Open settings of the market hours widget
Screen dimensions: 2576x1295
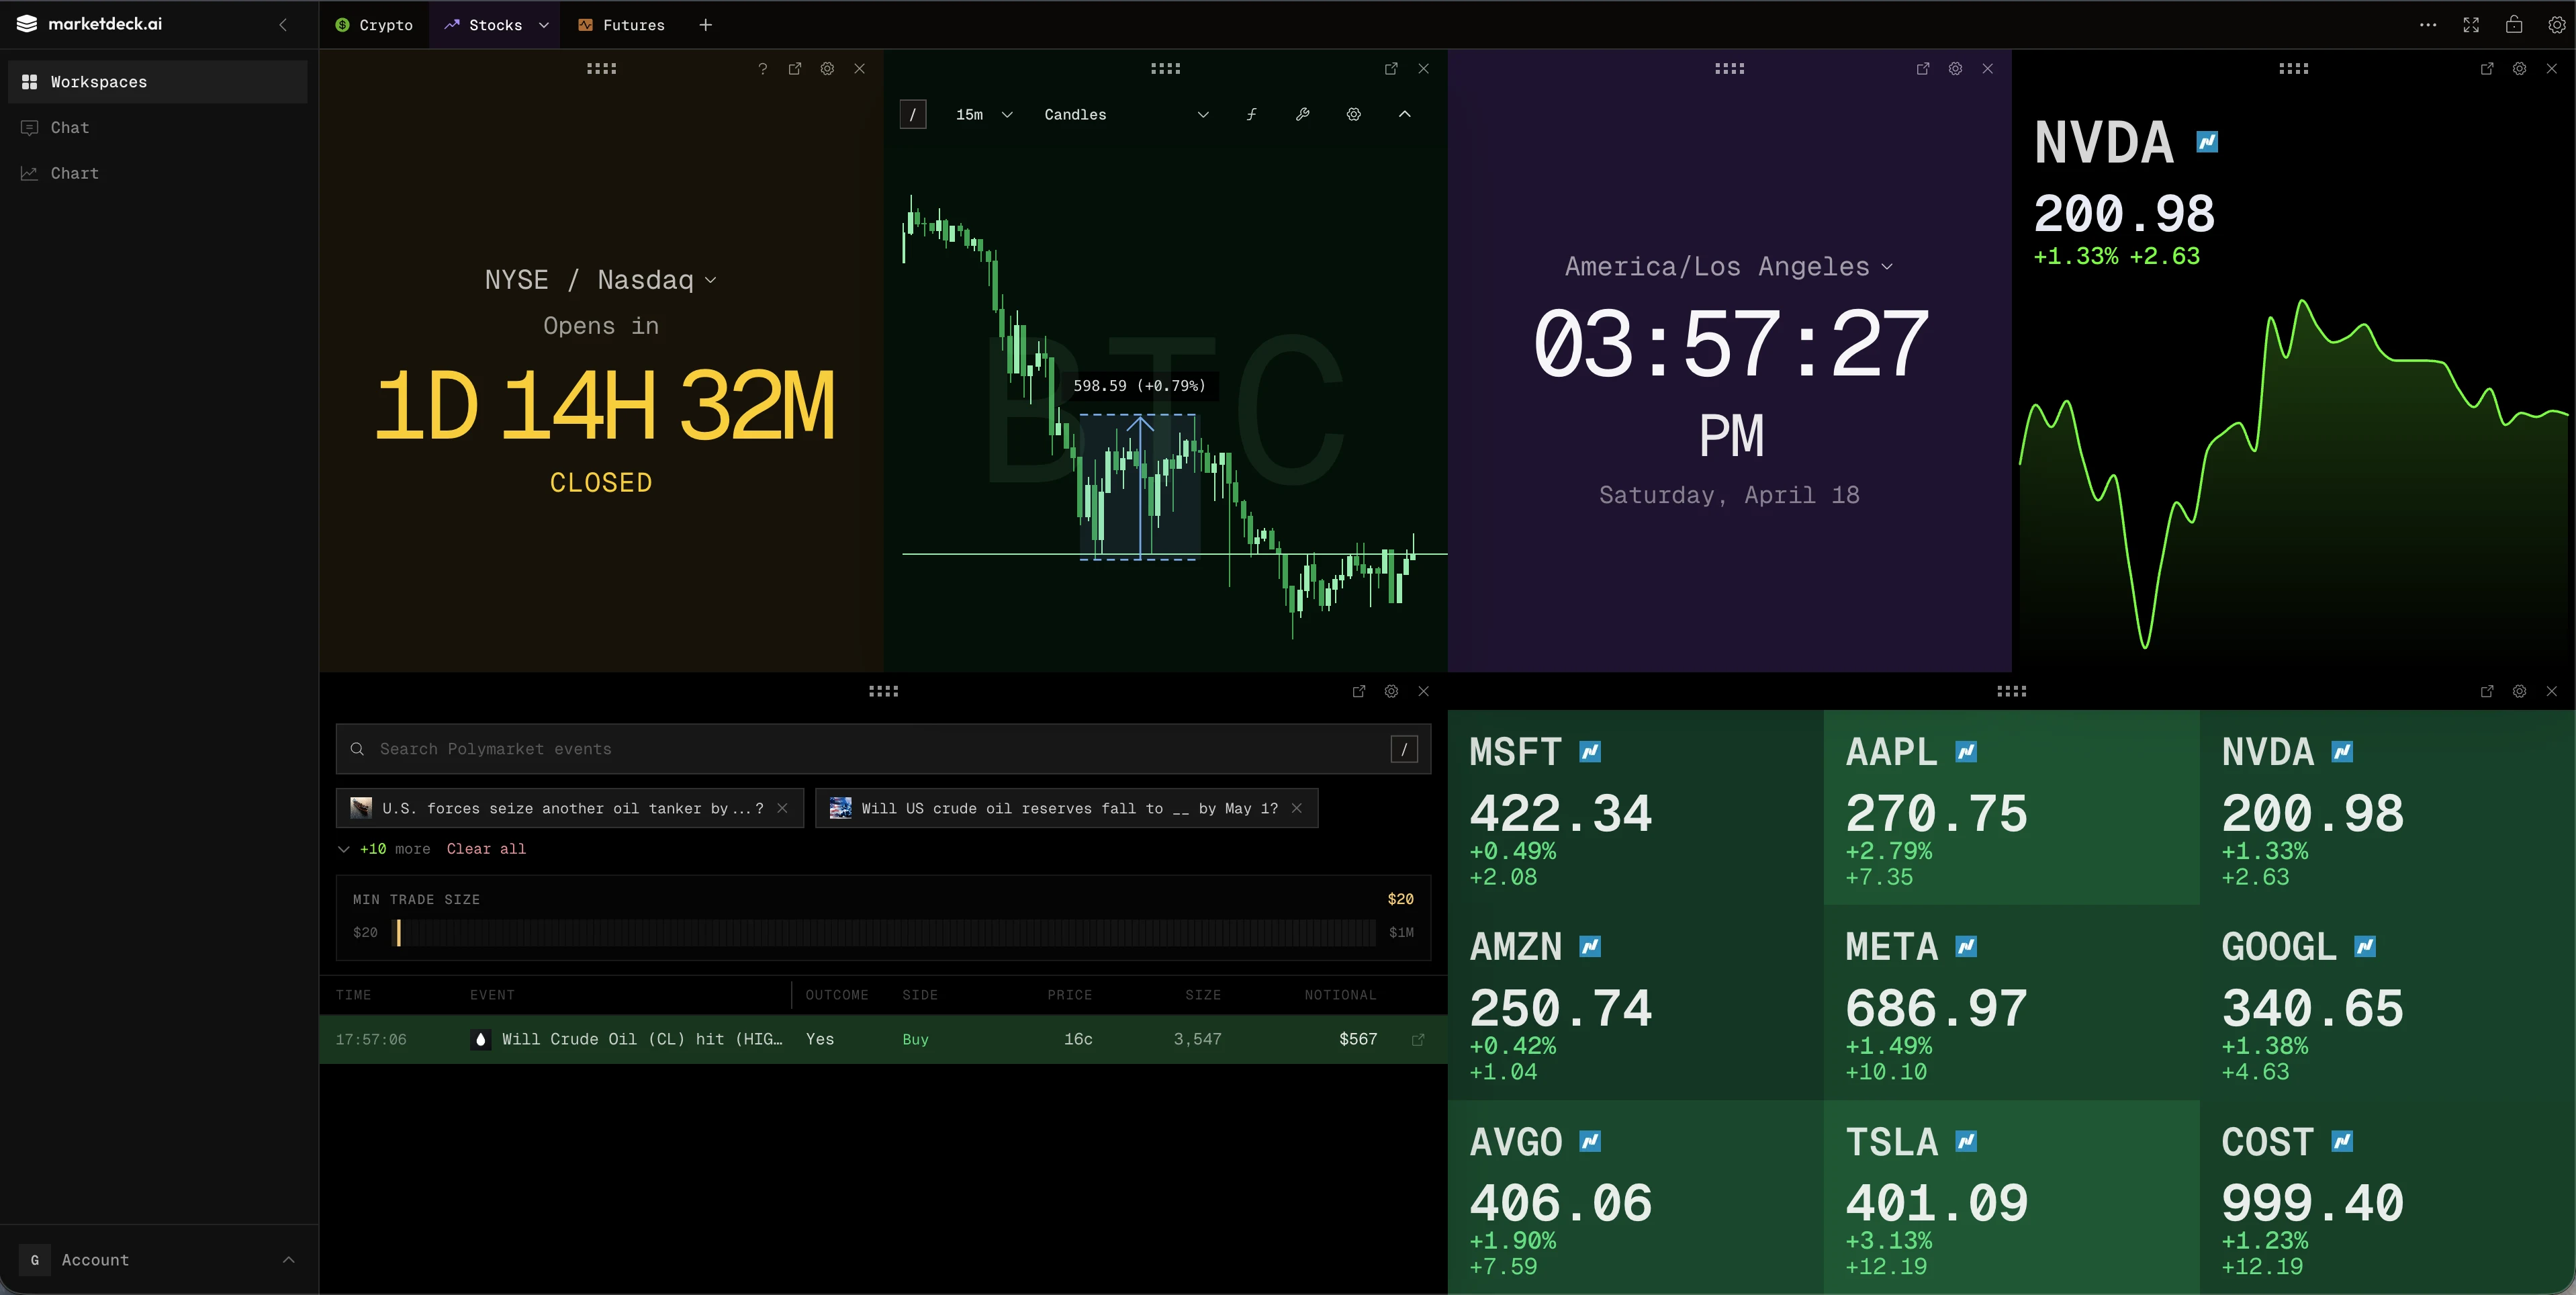click(827, 69)
